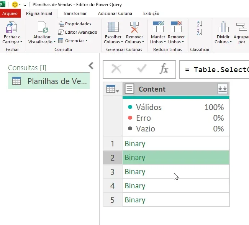This screenshot has width=249, height=225.
Task: Expand the Atualizar Visualização dropdown arrow
Action: (54, 42)
